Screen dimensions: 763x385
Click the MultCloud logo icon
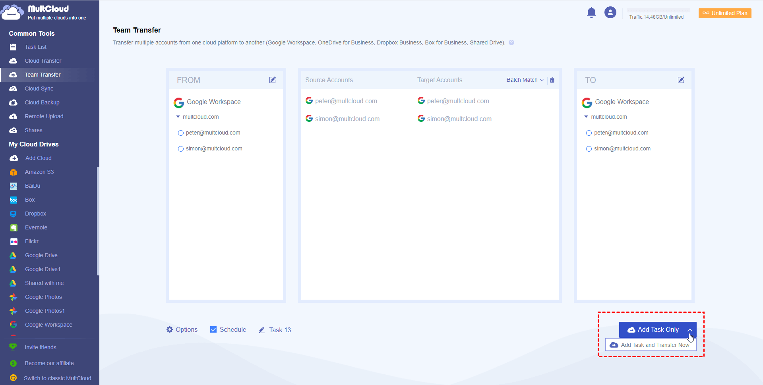[12, 12]
